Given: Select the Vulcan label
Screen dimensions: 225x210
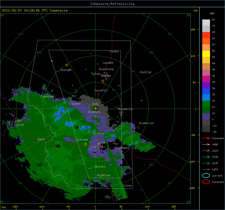Looking at the screenshot, I should pos(127,186).
